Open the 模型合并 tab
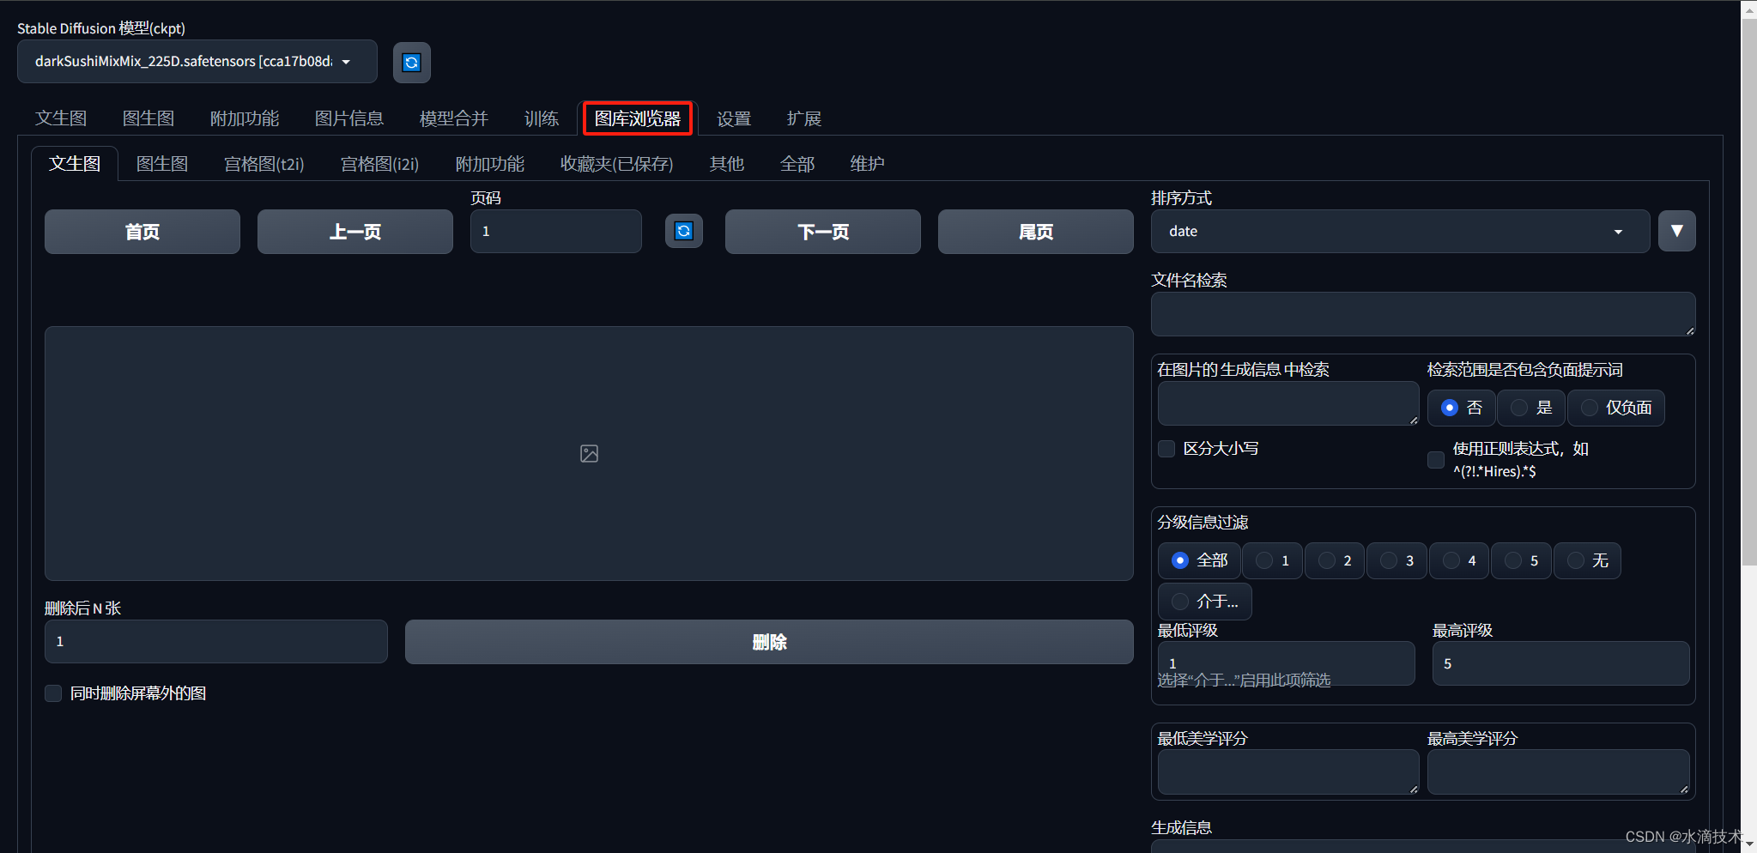Image resolution: width=1757 pixels, height=853 pixels. point(454,118)
